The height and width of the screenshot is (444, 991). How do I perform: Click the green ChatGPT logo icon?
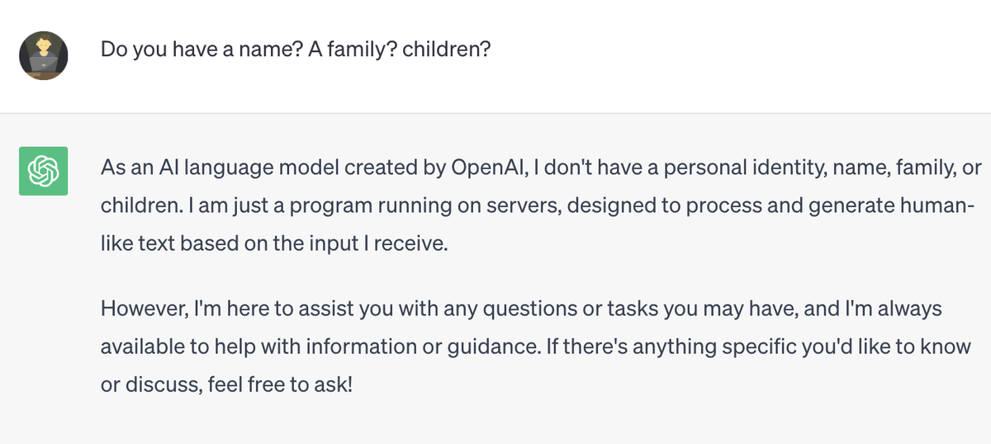pos(44,171)
